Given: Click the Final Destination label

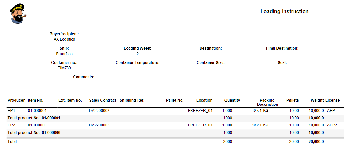Looking at the screenshot, I should click(282, 48).
